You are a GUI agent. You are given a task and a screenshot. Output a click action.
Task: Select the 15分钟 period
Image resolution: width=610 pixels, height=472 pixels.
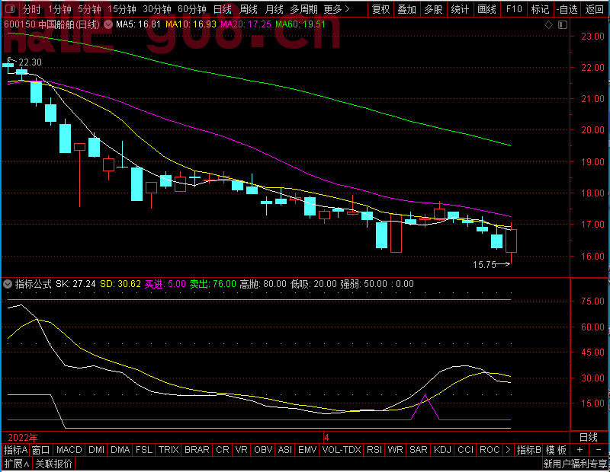[122, 9]
